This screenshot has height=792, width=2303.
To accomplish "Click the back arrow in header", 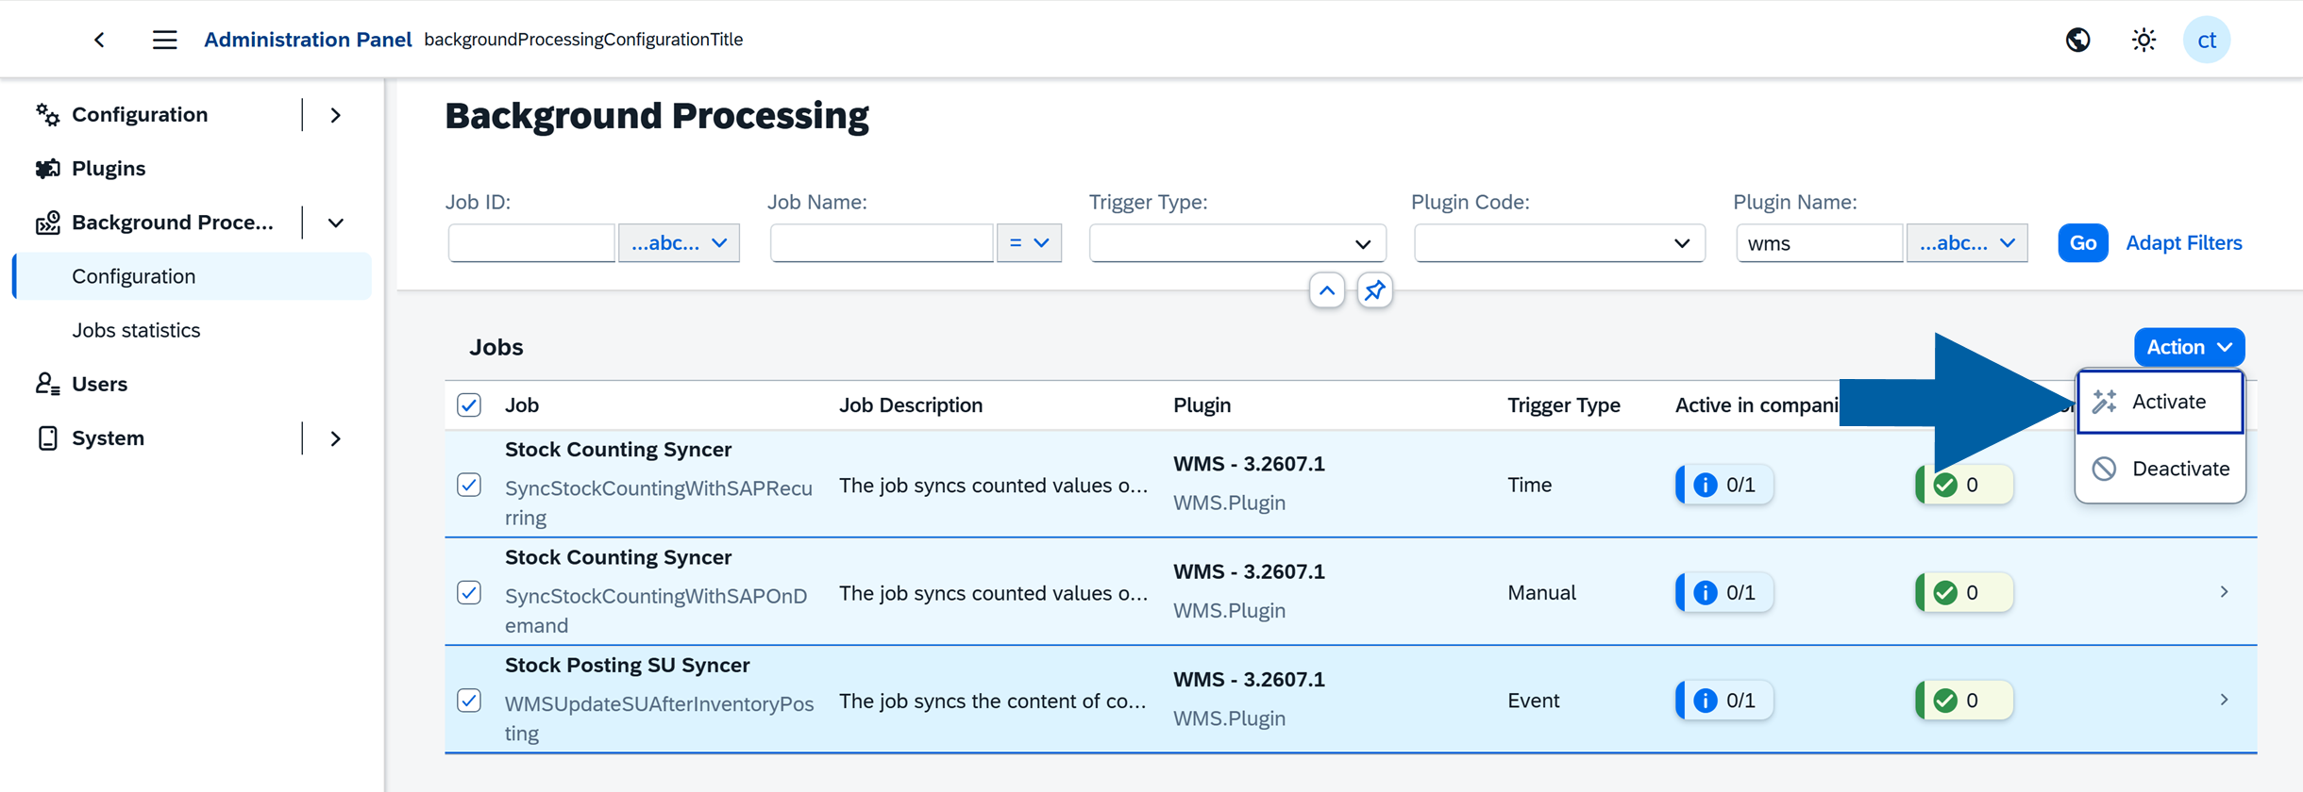I will 100,40.
